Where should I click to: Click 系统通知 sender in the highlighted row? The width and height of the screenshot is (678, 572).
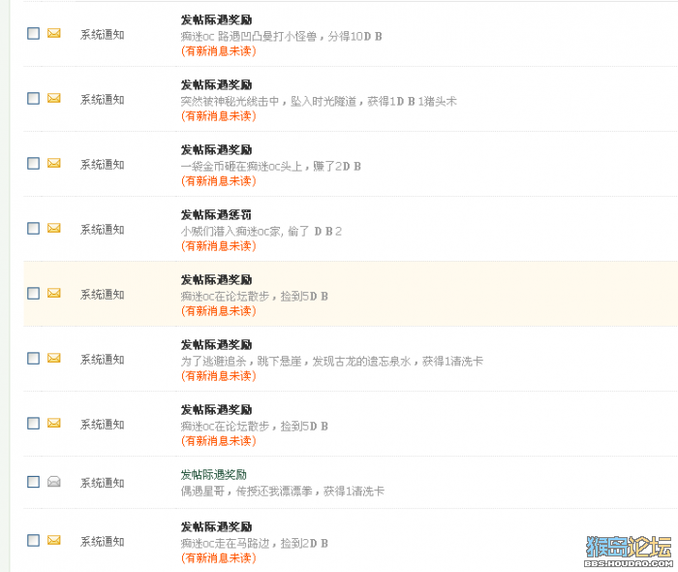(x=102, y=294)
